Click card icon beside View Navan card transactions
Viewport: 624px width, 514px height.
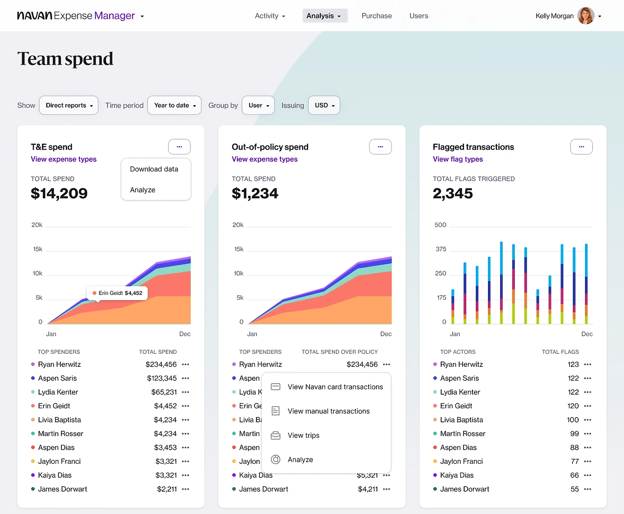click(275, 387)
